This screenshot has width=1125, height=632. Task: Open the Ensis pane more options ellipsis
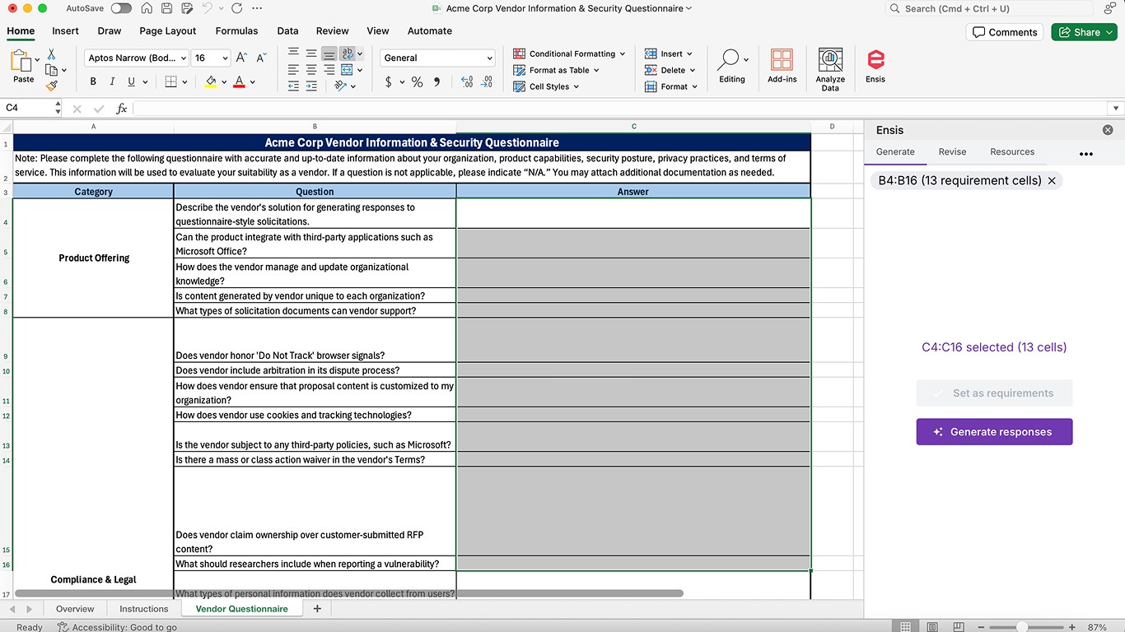click(x=1085, y=153)
